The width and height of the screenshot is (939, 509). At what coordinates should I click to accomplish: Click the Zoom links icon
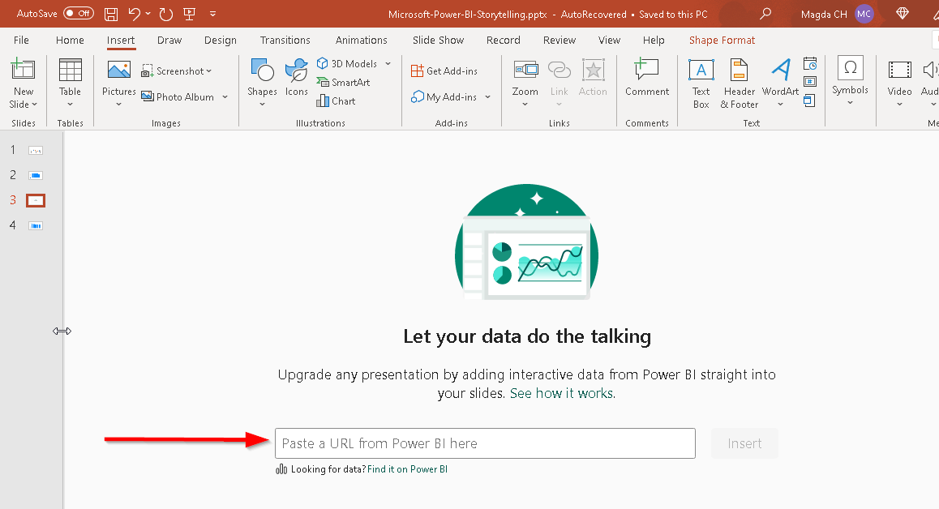tap(525, 71)
